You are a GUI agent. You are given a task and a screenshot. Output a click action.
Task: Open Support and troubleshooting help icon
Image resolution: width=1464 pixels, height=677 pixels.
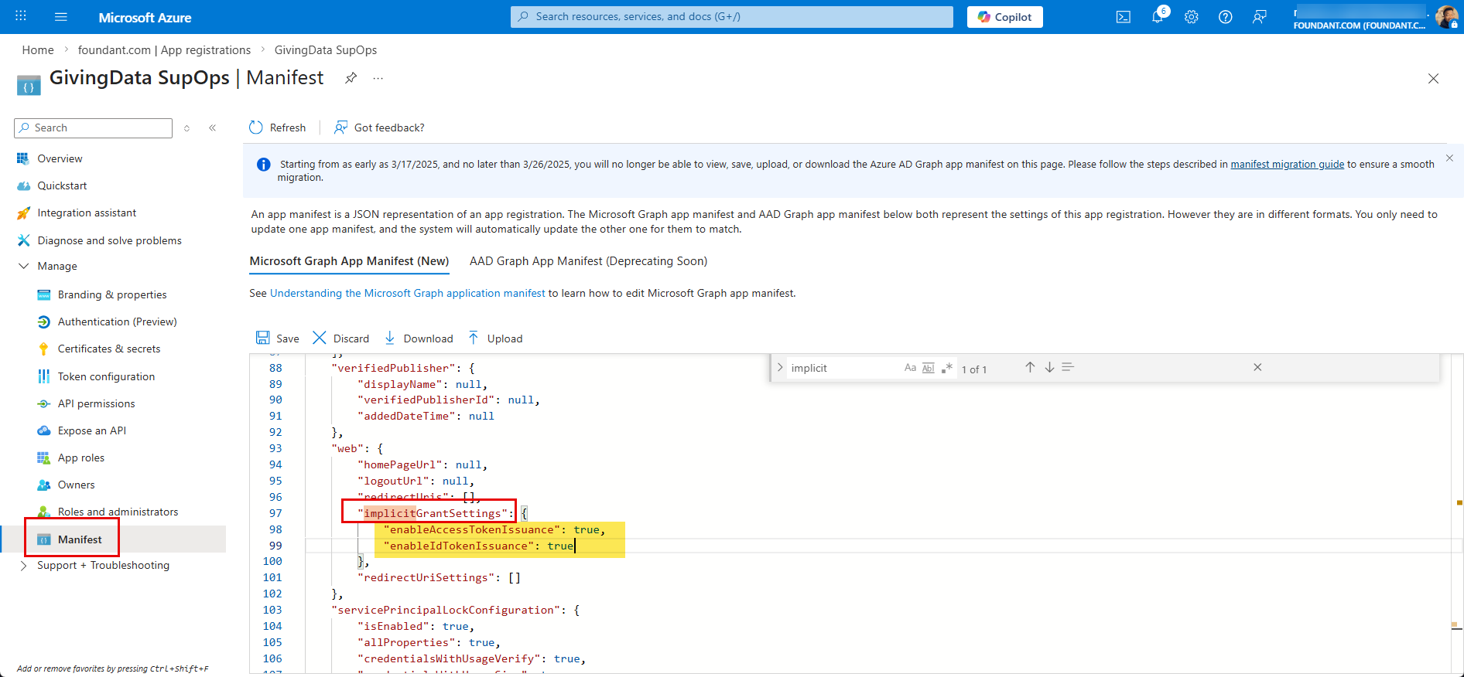1226,17
